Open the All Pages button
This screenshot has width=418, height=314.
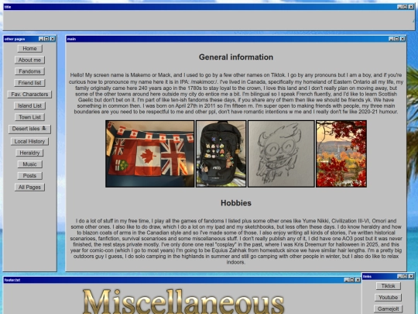29,188
